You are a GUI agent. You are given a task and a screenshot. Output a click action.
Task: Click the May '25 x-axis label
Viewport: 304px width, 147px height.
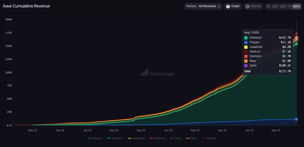click(x=276, y=130)
